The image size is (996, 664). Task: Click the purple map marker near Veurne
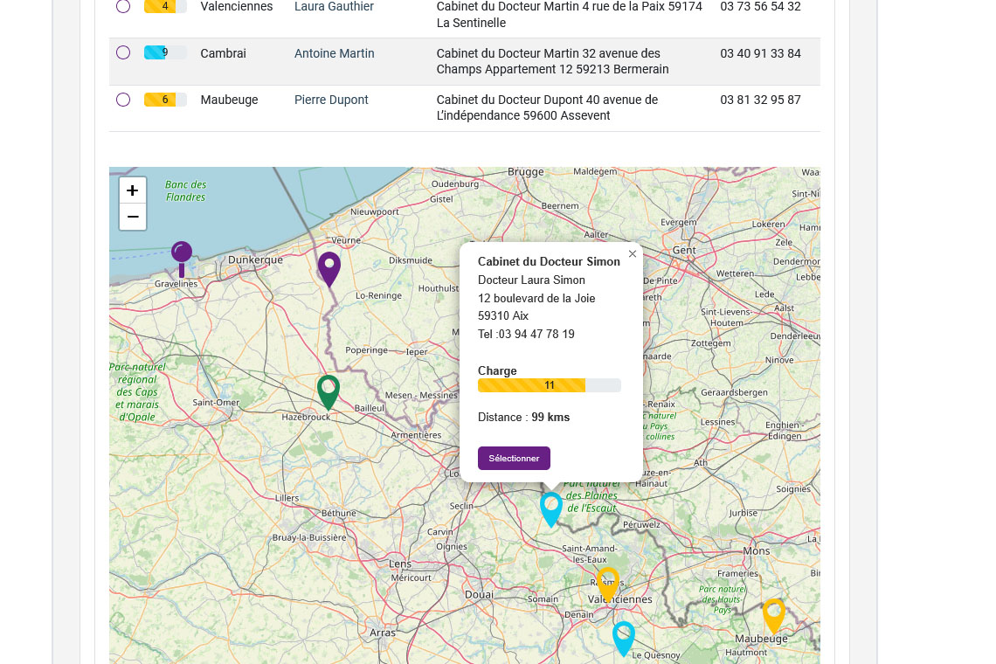coord(329,267)
